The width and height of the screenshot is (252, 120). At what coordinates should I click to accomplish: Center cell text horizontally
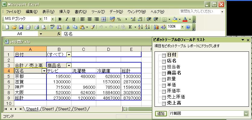90,19
